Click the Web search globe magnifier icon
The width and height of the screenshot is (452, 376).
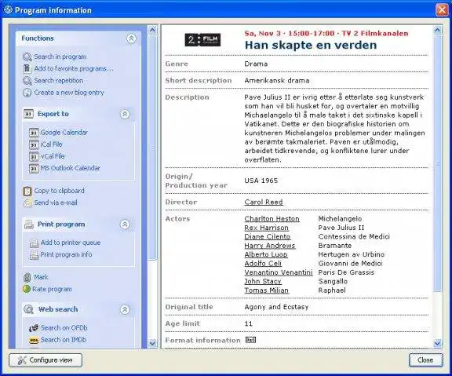click(x=28, y=309)
